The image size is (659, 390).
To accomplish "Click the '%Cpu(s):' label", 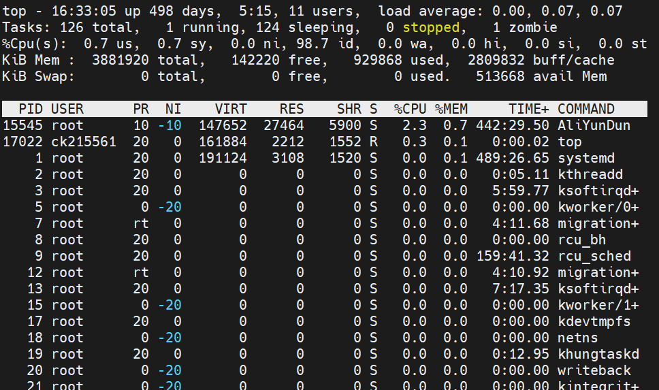I will (x=34, y=44).
